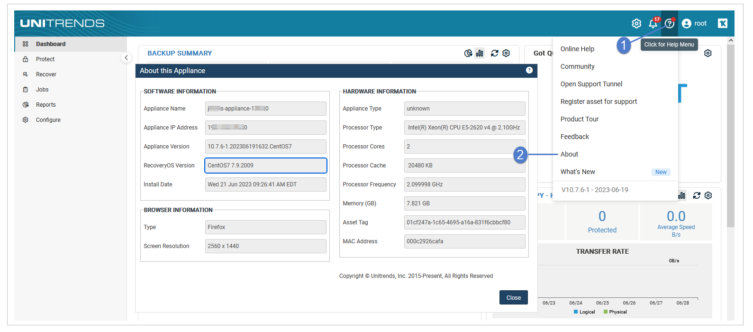The height and width of the screenshot is (332, 753).
Task: Open Configure page from sidebar
Action: (71, 120)
